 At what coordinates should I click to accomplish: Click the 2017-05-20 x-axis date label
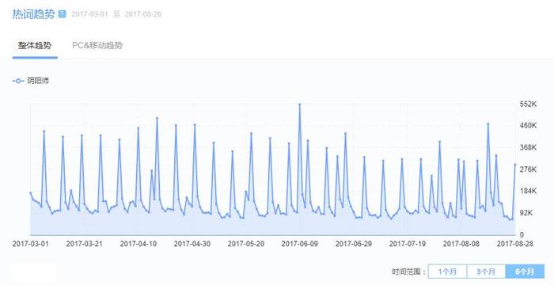pyautogui.click(x=246, y=244)
